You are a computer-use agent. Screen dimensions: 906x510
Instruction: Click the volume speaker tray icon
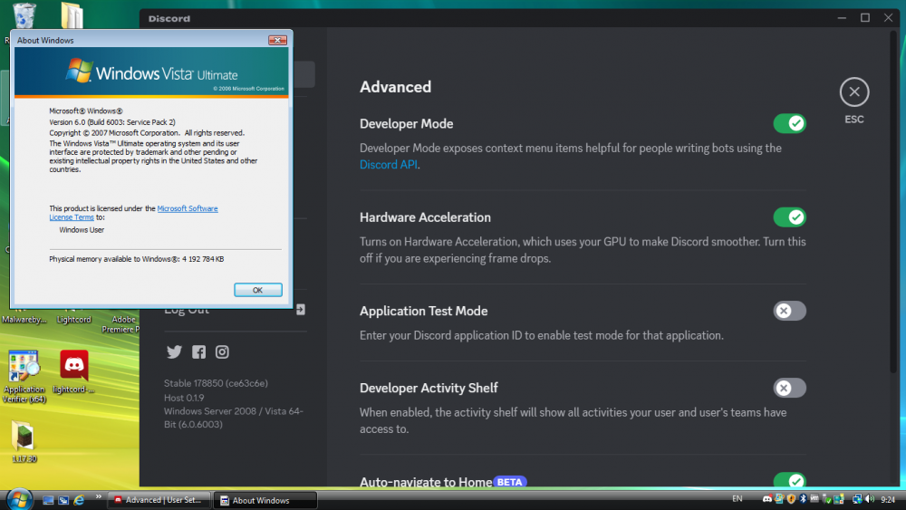pos(870,499)
